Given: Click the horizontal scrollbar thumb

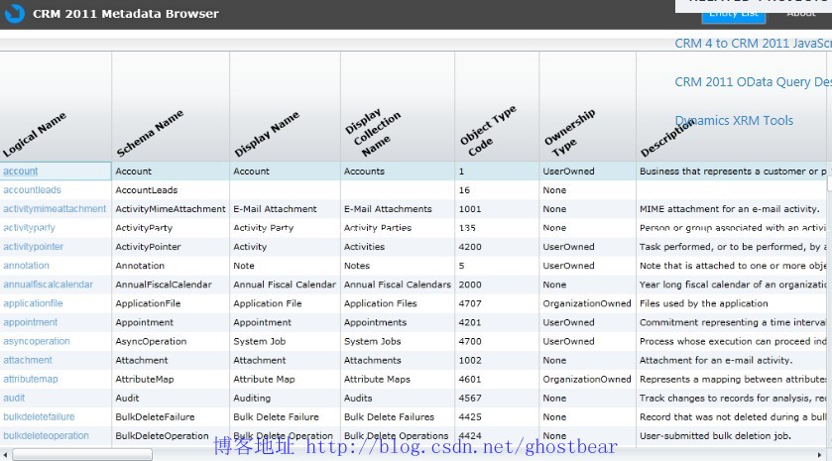Looking at the screenshot, I should click(x=82, y=455).
